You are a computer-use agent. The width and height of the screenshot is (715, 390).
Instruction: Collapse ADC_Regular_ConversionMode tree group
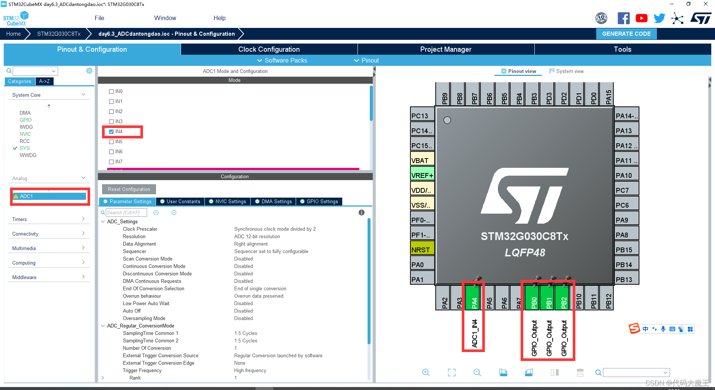(x=103, y=326)
